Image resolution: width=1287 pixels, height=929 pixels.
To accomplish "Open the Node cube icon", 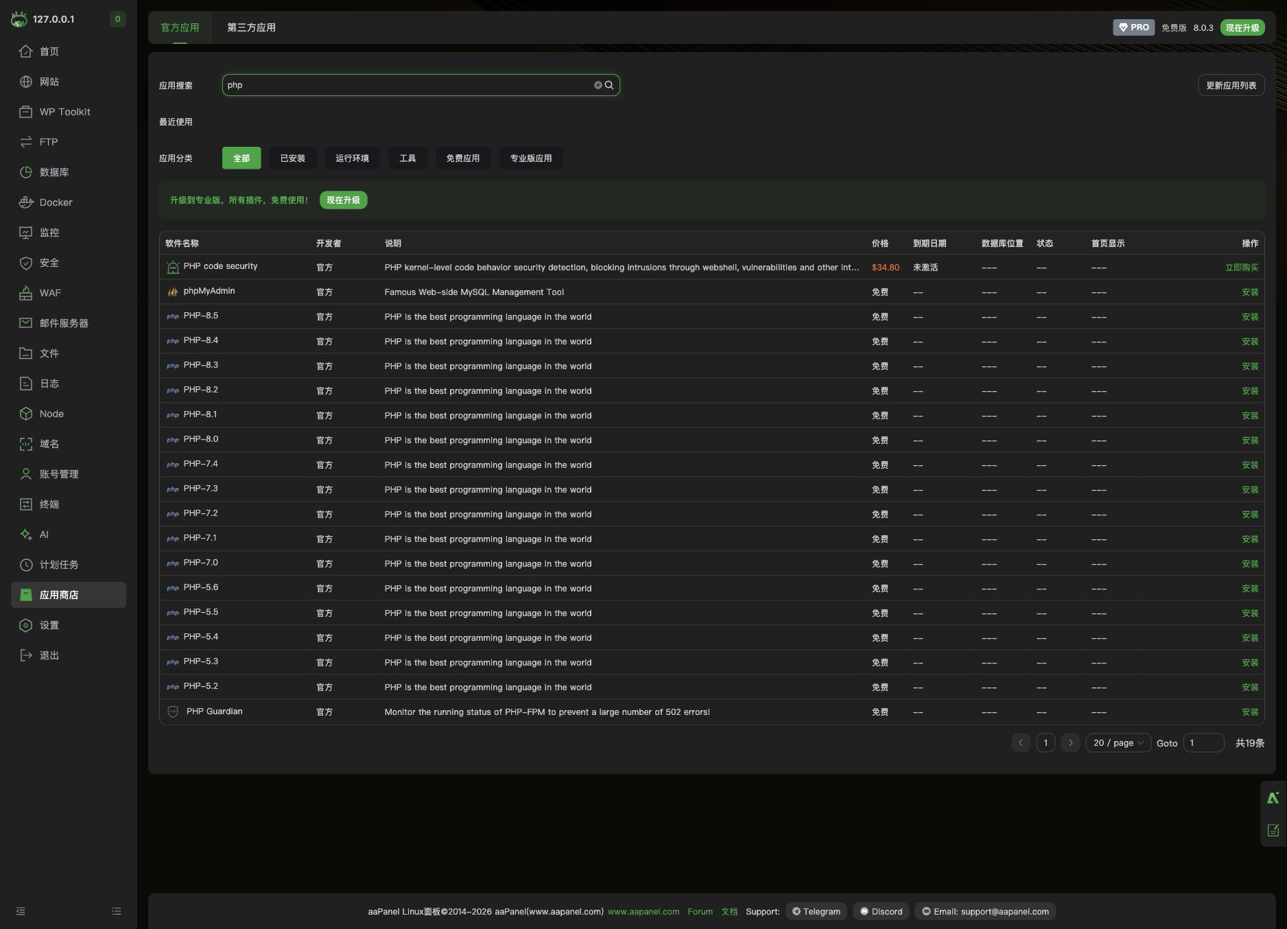I will (x=26, y=414).
